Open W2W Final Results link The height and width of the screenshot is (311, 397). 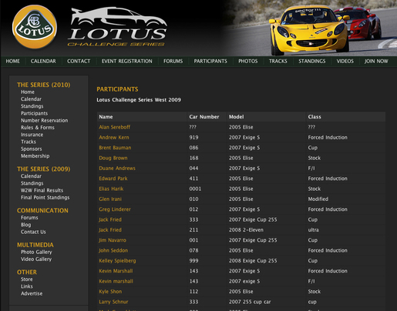[42, 190]
